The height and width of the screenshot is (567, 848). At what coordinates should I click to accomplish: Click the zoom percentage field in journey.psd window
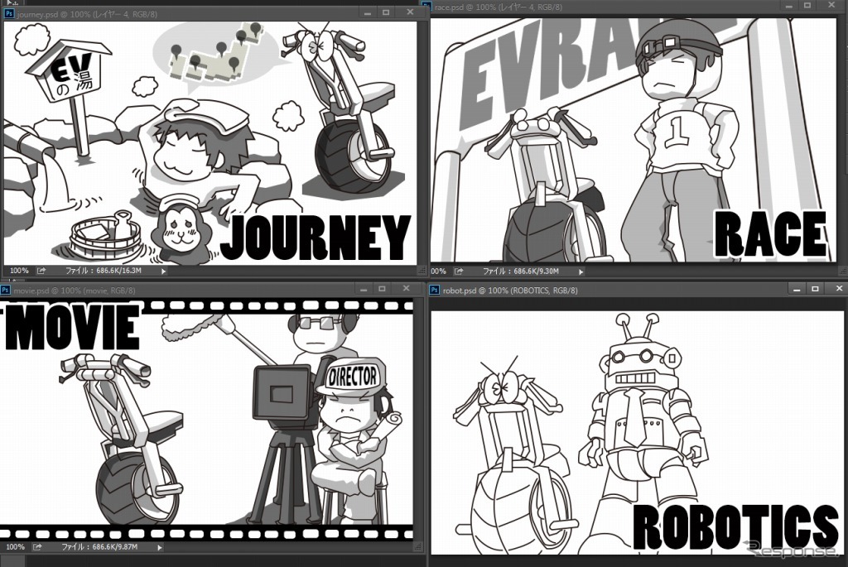[18, 271]
